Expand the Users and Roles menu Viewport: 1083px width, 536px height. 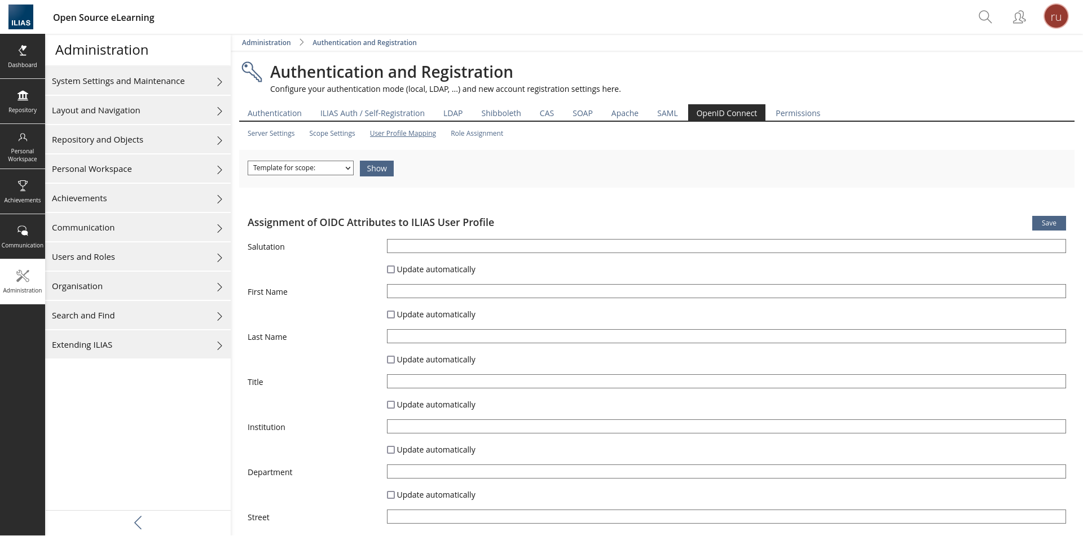[x=138, y=257]
